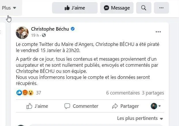Toggle J'aime under the post
Screen dimensions: 179x126
37,106
